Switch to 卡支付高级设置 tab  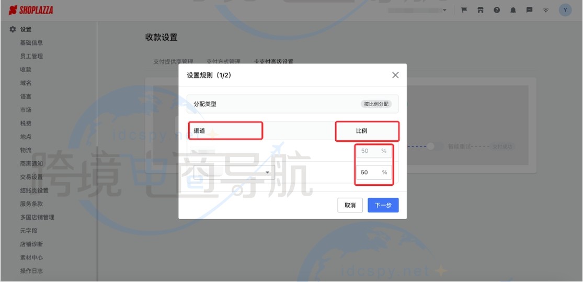click(273, 61)
